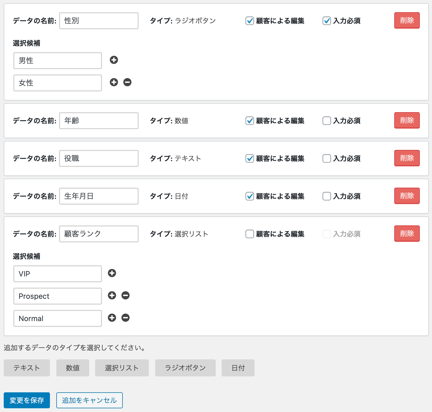The height and width of the screenshot is (412, 432).
Task: Click 追加をキャンセル button
Action: pos(89,400)
